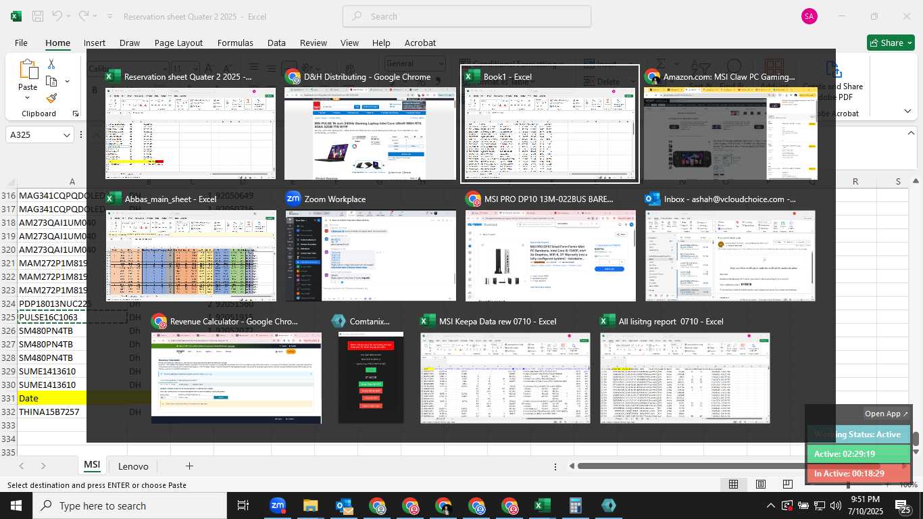Switch to Reservation sheet Quater 2 thumbnail

[x=191, y=124]
